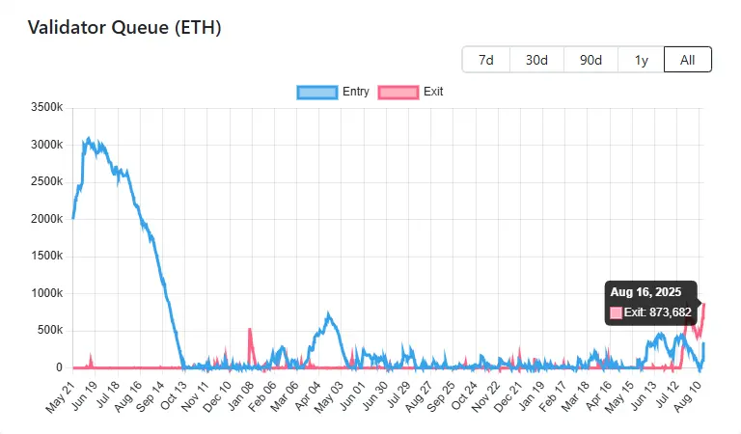Click the Oct 13 x-axis label
Image resolution: width=741 pixels, height=434 pixels.
[x=173, y=395]
